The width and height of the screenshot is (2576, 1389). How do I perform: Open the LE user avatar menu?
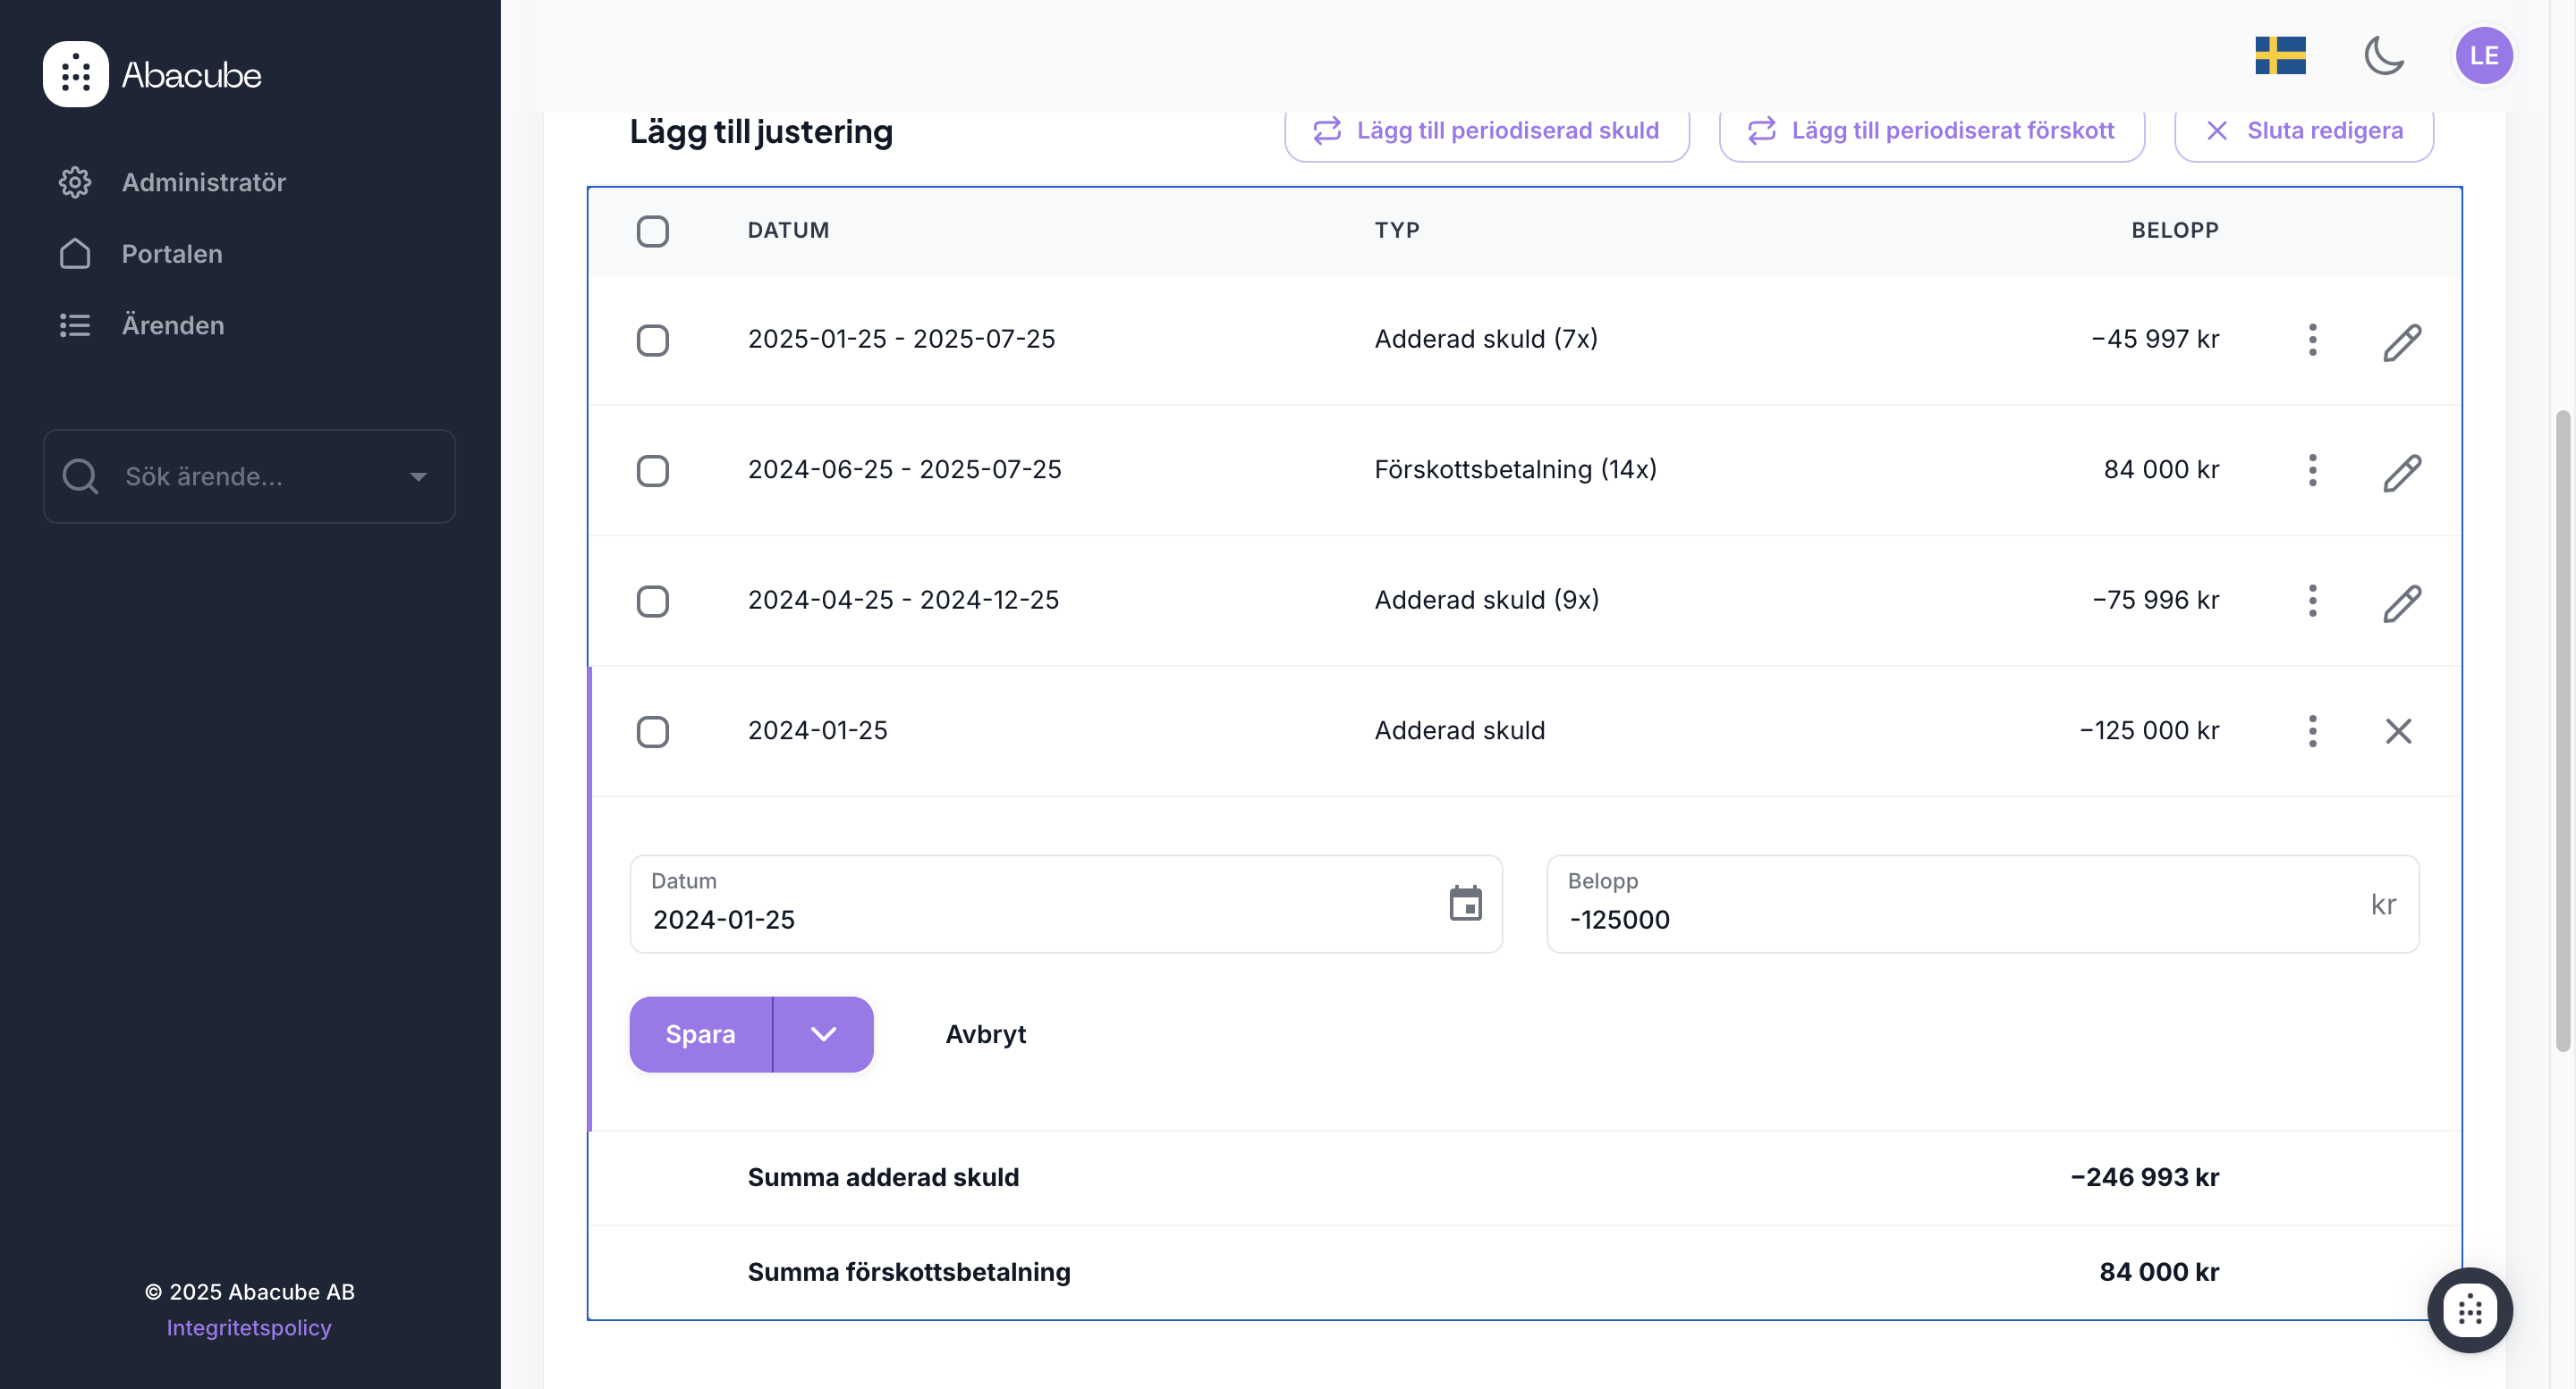click(x=2483, y=55)
